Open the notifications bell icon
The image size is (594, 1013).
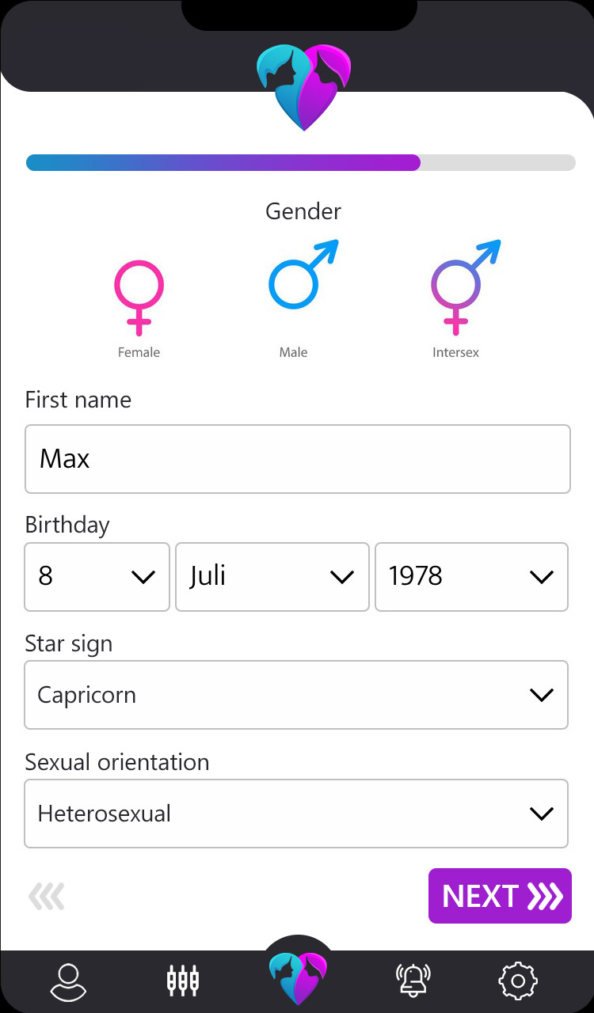[413, 981]
